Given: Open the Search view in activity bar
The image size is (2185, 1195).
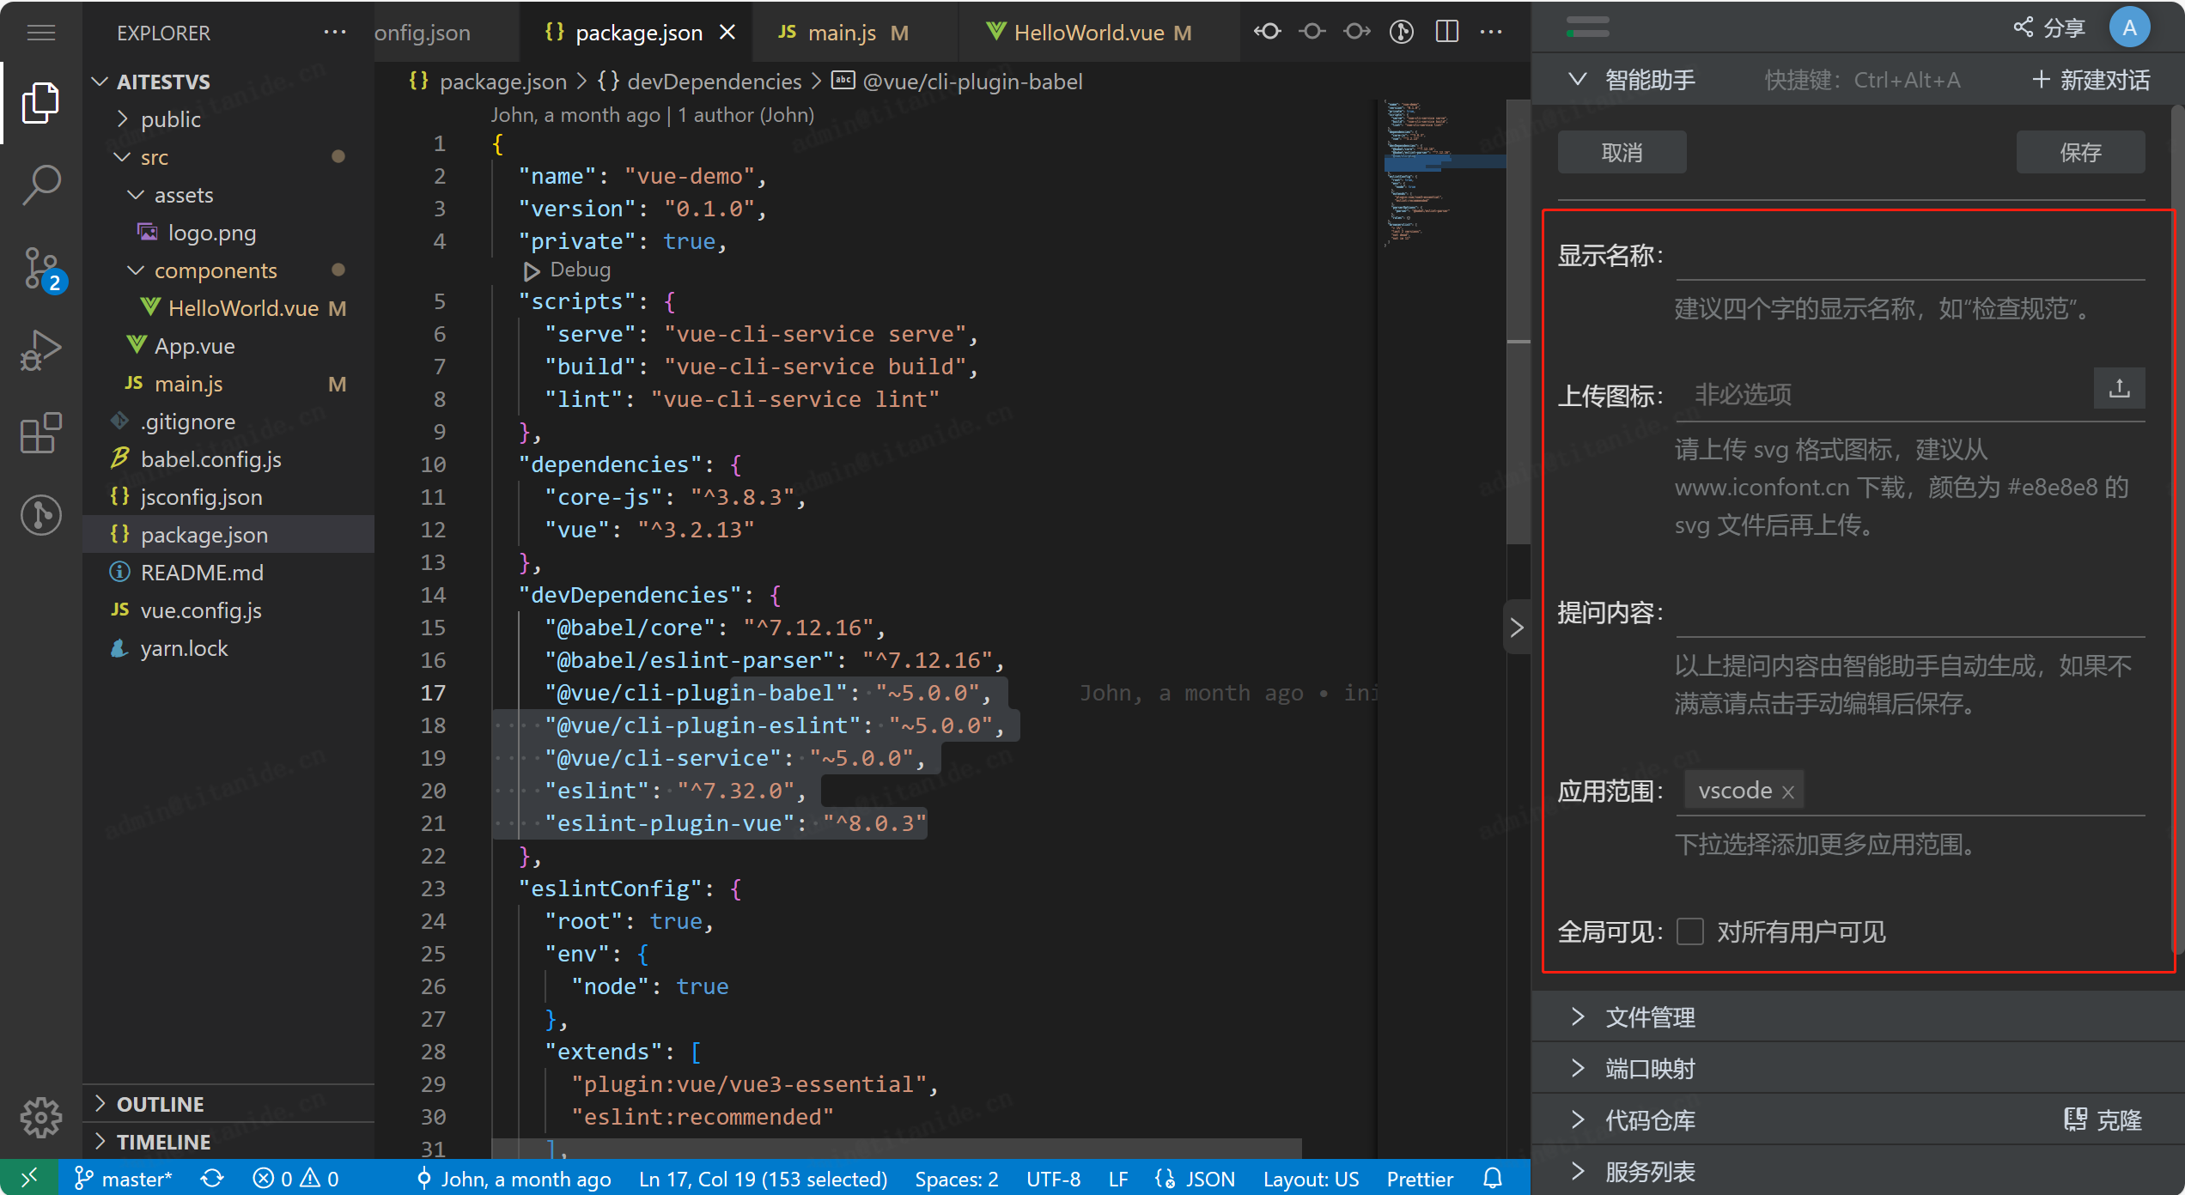Looking at the screenshot, I should coord(40,184).
